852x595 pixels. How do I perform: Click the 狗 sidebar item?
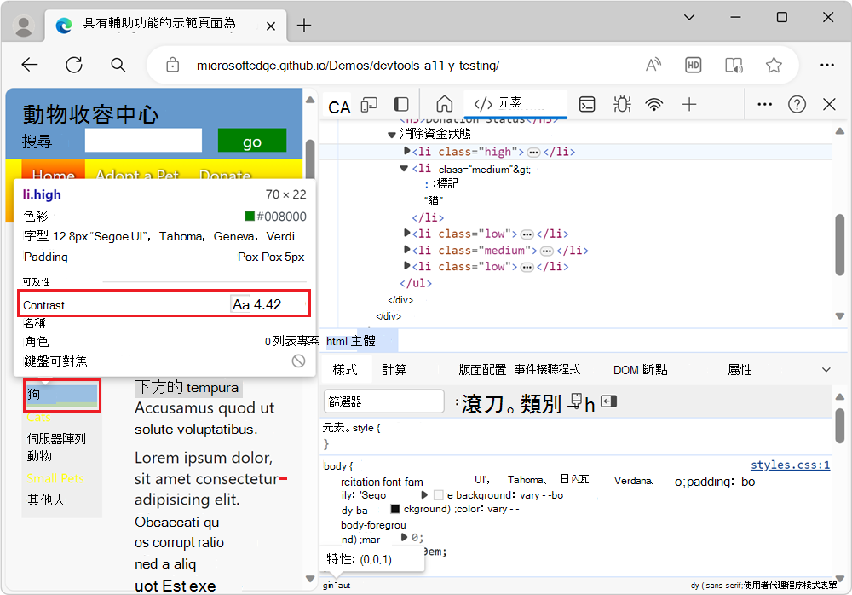point(62,395)
